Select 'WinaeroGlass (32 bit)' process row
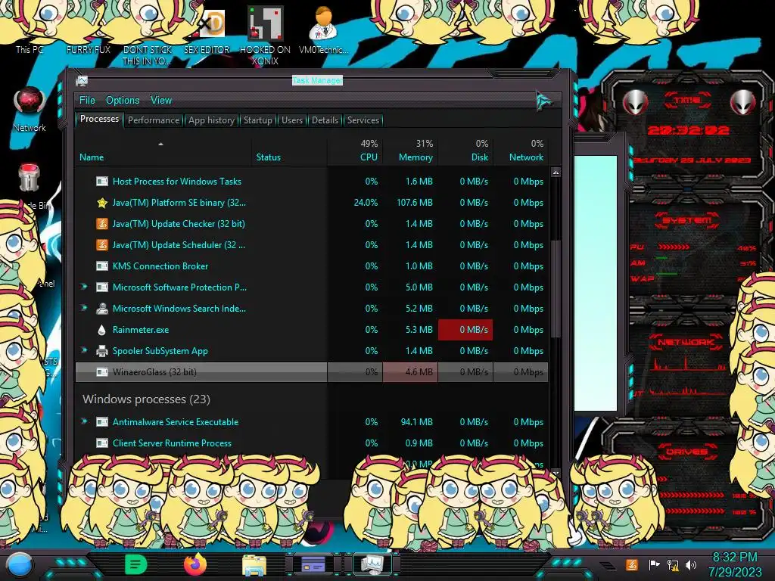 coord(311,372)
